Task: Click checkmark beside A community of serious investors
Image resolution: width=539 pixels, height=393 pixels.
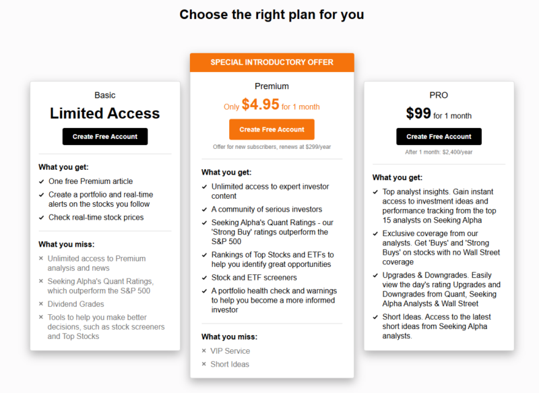Action: tap(205, 210)
